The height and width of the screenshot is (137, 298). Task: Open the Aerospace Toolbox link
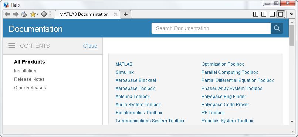[x=135, y=89]
